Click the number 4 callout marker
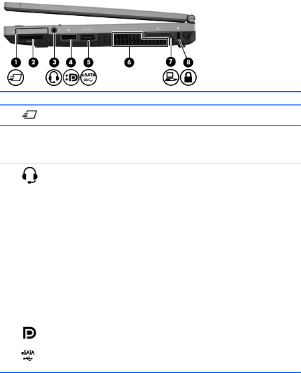 click(71, 62)
